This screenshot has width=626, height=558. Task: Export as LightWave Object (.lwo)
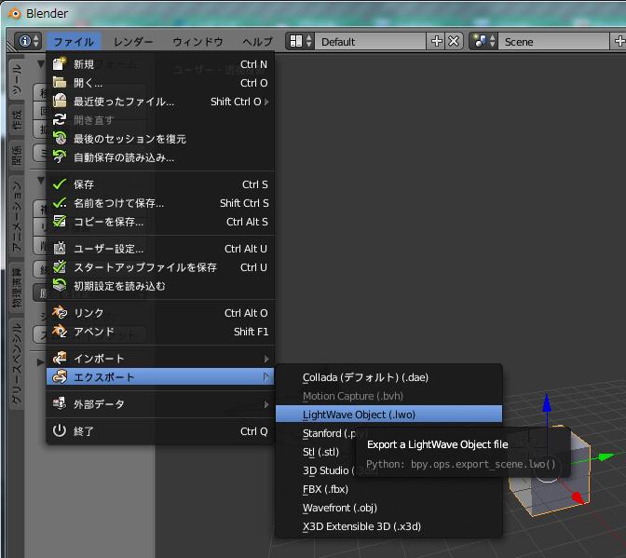pyautogui.click(x=388, y=415)
